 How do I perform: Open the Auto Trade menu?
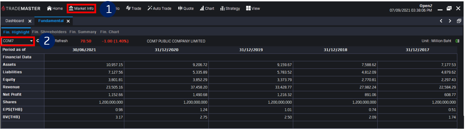(159, 9)
